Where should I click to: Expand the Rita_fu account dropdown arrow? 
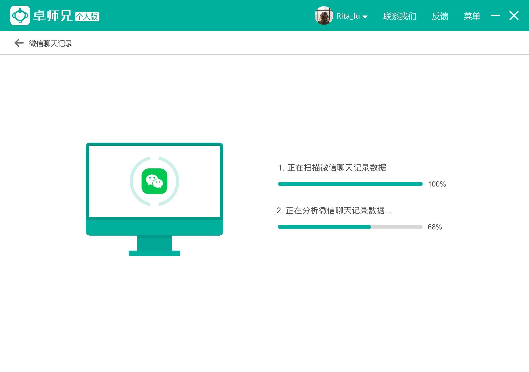tap(365, 17)
